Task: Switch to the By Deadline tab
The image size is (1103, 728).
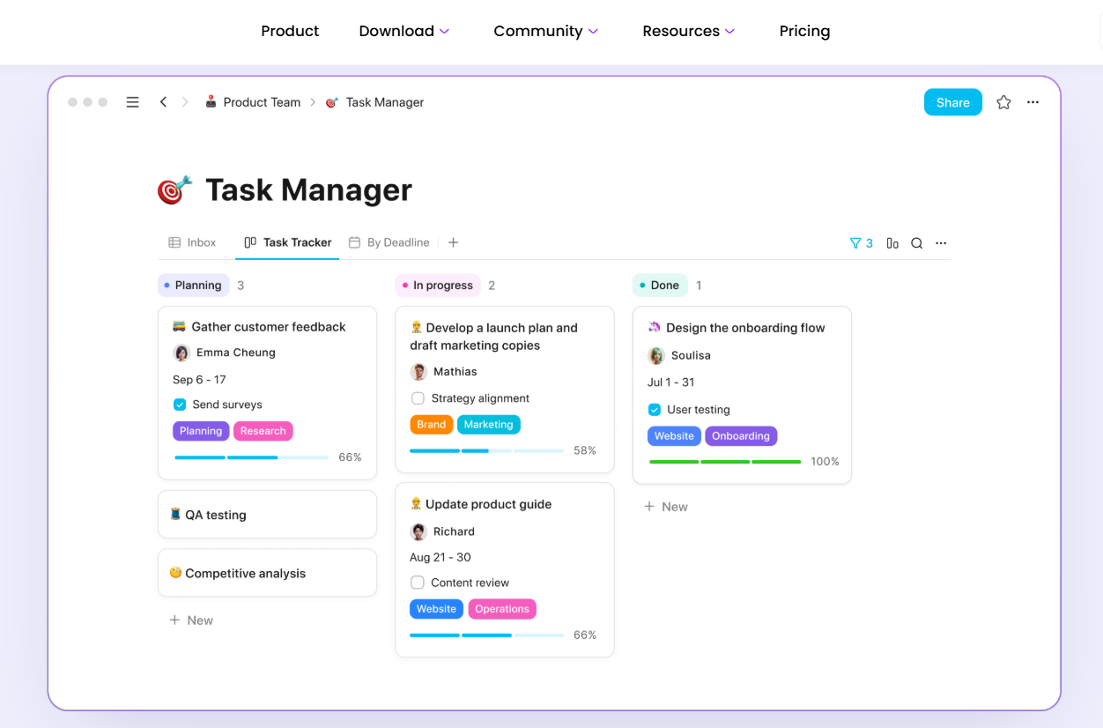Action: click(x=389, y=242)
